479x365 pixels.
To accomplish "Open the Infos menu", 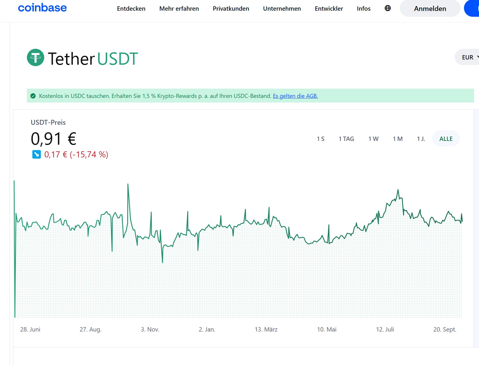I will coord(364,9).
